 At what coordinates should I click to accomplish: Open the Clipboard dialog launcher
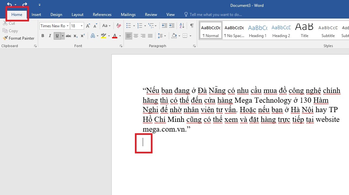35,46
